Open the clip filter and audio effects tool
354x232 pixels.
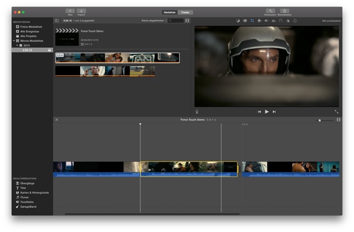[288, 21]
